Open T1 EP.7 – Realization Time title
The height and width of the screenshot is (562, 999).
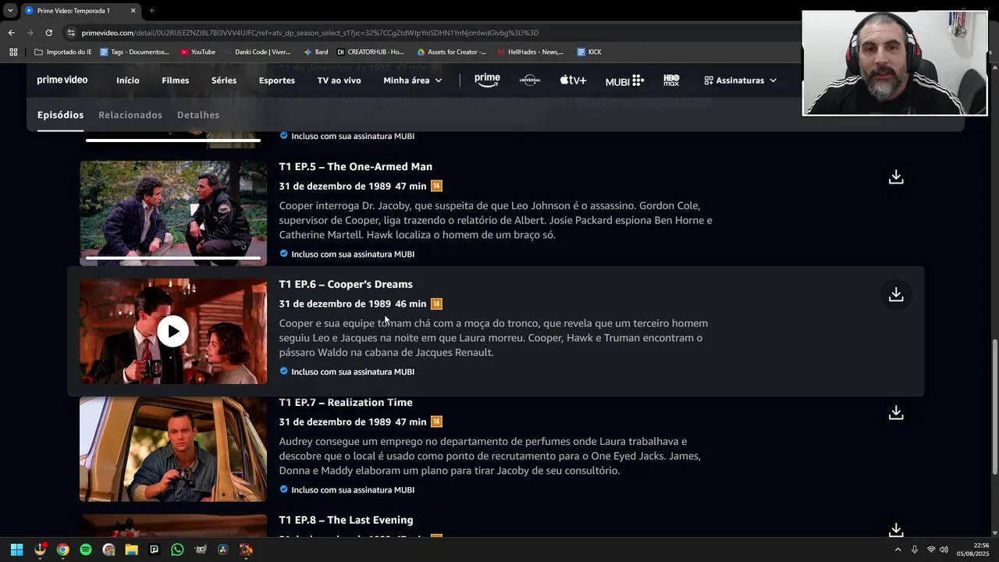(x=346, y=402)
